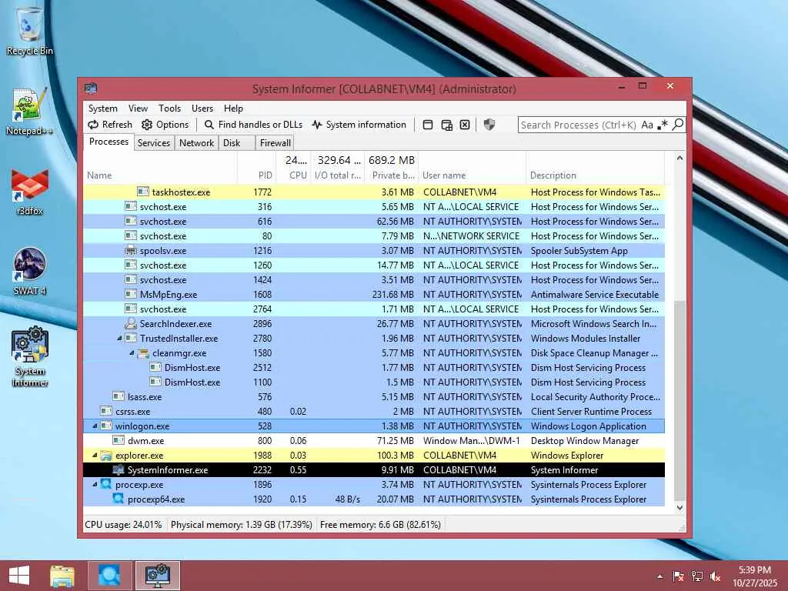Select the dwm.exe process row
Image resolution: width=788 pixels, height=591 pixels.
374,441
